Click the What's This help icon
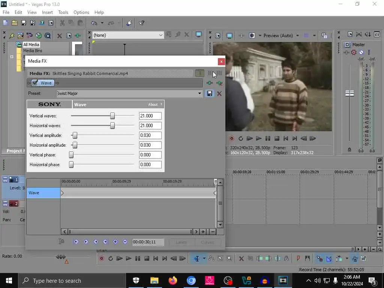384x288 pixels. coord(141,23)
